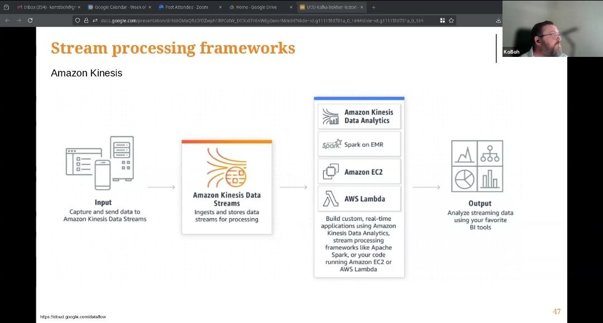Viewport: 603px width, 323px height.
Task: Close the Gmail Inbox tab
Action: 79,7
